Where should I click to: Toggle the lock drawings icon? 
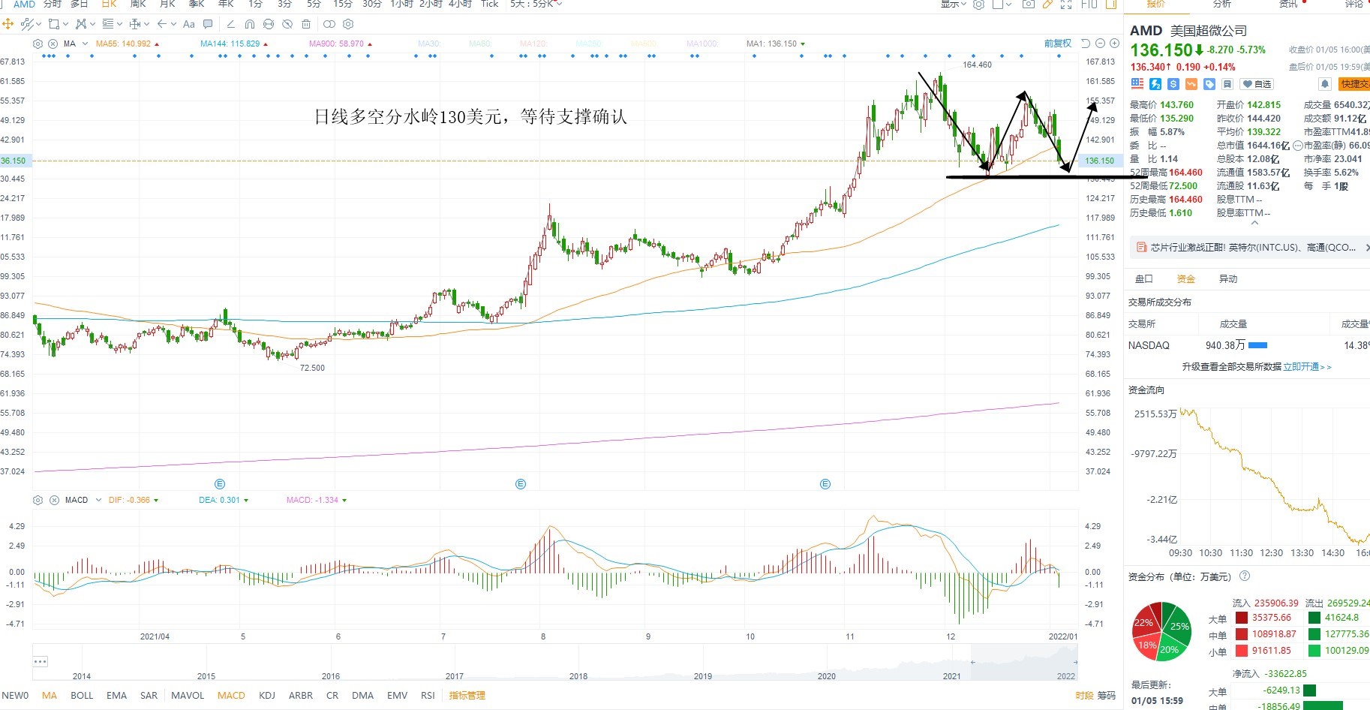pyautogui.click(x=269, y=24)
